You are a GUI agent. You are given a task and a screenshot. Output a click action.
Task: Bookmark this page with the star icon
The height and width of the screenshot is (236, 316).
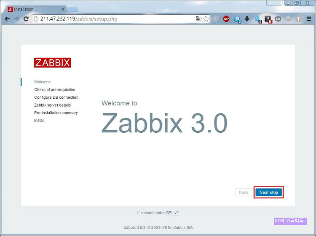click(206, 19)
